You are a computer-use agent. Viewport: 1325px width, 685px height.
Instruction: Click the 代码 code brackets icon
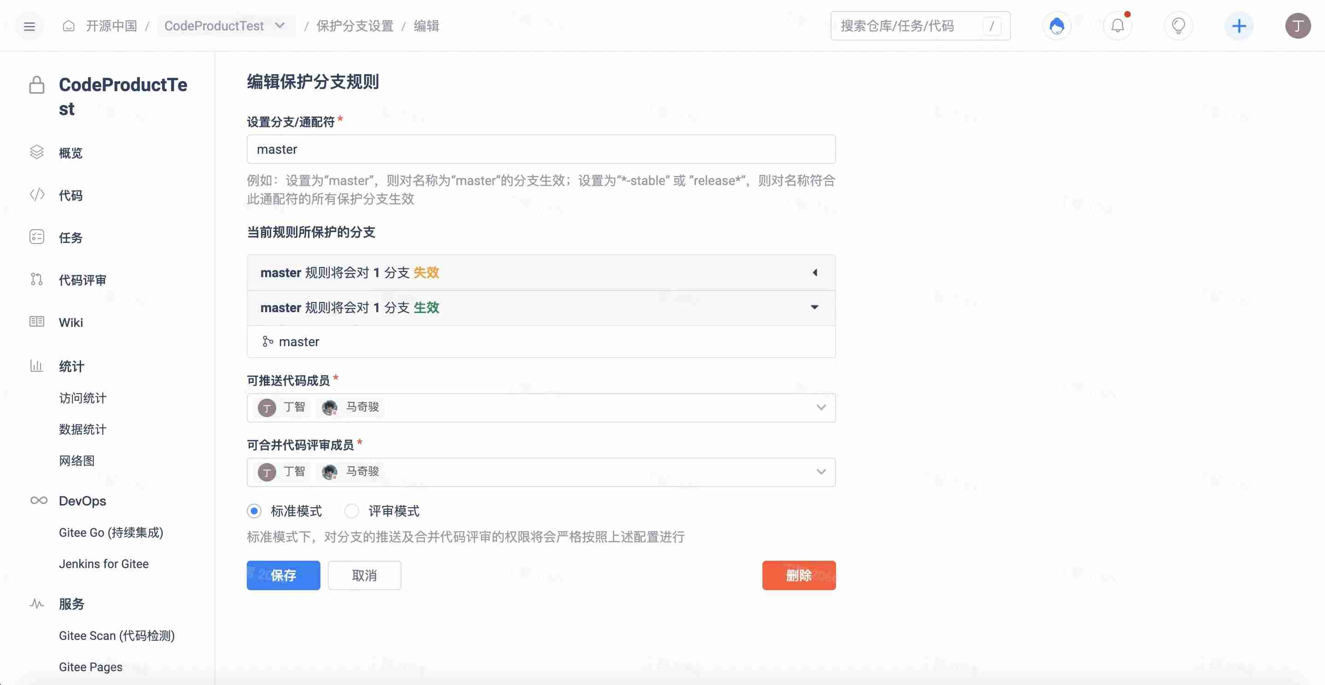click(x=36, y=194)
